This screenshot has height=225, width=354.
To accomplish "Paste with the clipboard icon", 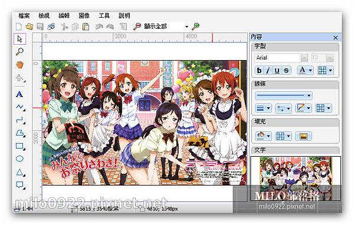I will click(x=86, y=27).
